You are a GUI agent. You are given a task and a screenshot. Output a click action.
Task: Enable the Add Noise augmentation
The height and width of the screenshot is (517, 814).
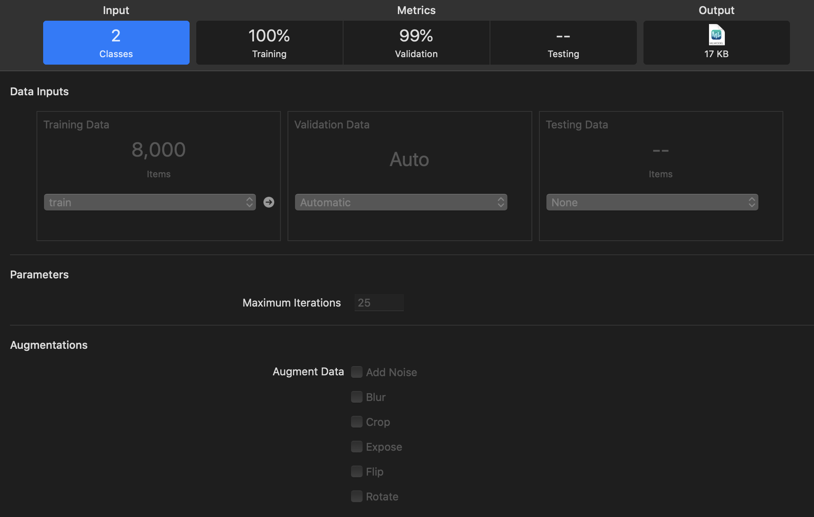357,372
